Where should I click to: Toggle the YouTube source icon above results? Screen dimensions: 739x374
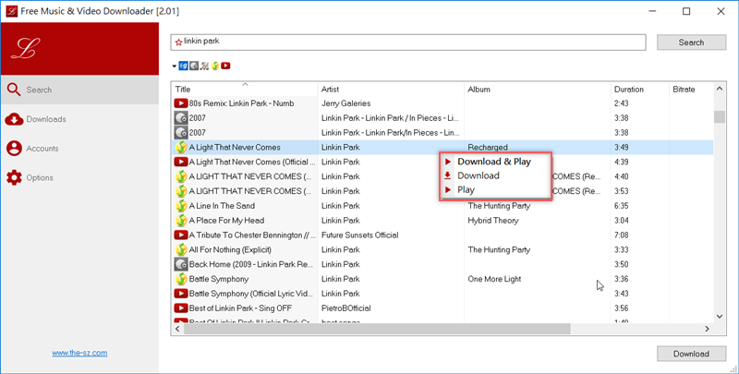pyautogui.click(x=225, y=66)
